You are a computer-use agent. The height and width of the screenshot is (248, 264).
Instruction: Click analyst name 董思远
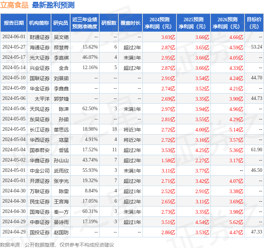click(61, 130)
